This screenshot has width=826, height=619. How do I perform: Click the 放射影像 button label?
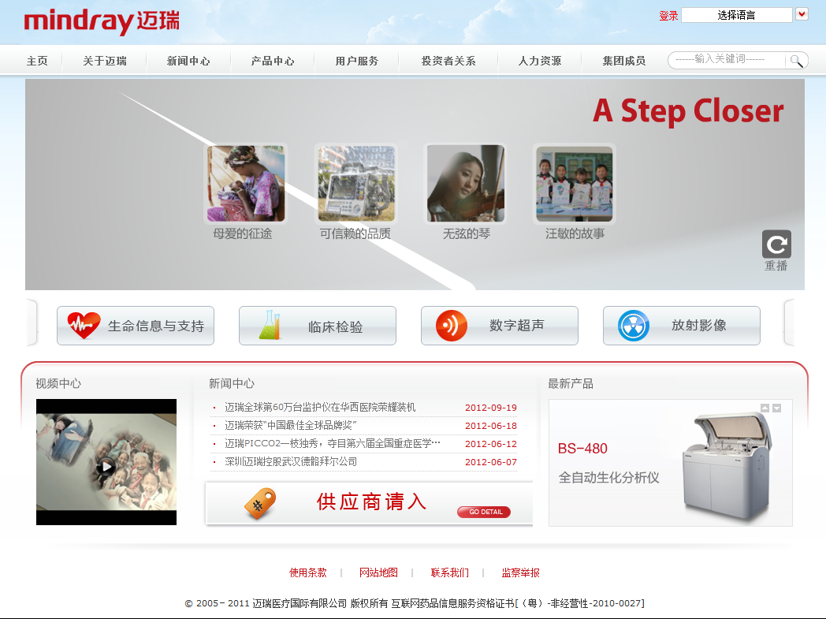[699, 326]
